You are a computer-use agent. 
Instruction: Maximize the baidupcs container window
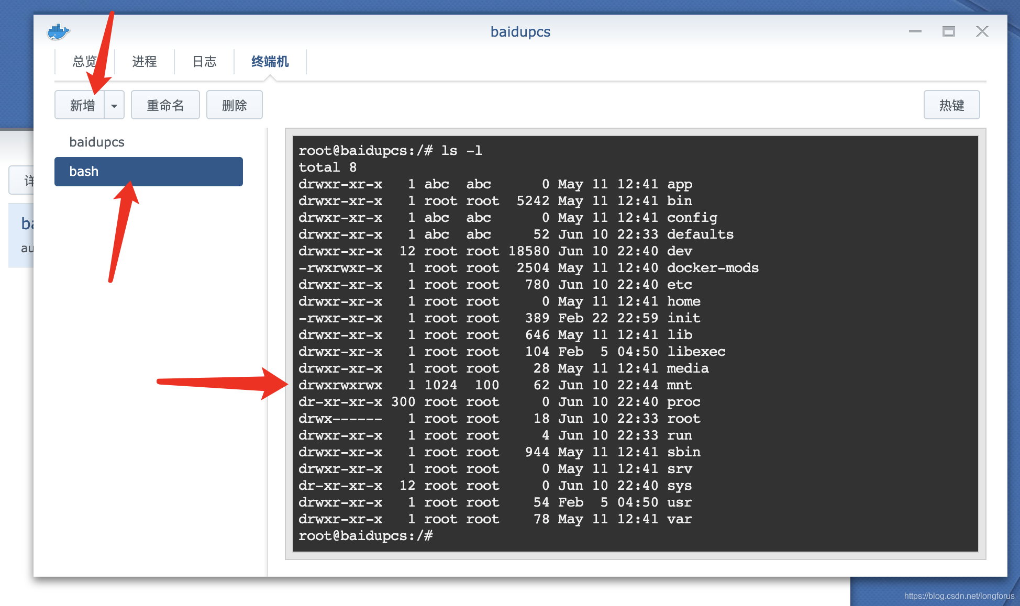948,32
